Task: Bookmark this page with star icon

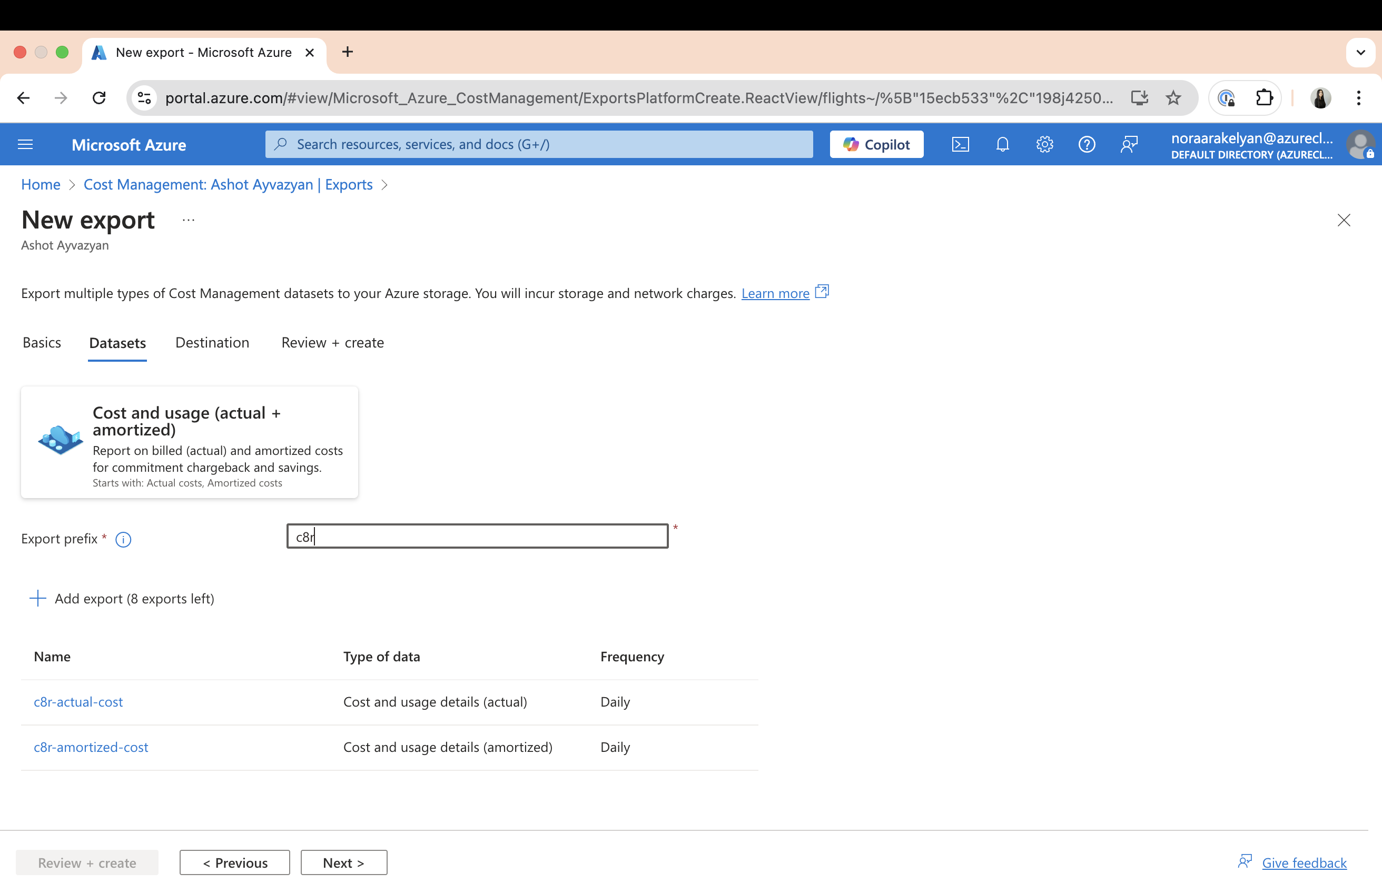Action: click(x=1172, y=98)
